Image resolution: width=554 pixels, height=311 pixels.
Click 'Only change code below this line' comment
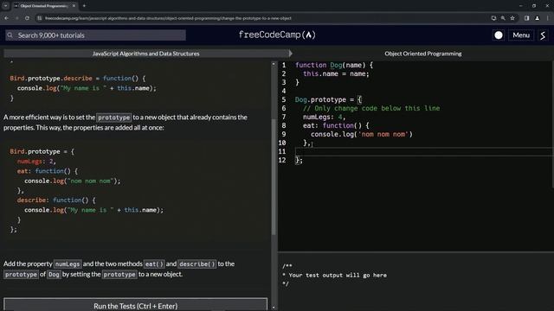point(371,108)
